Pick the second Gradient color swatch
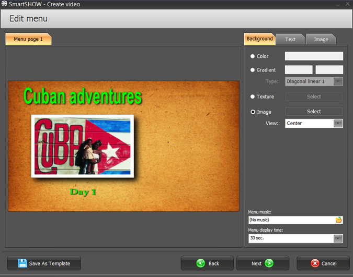The image size is (353, 277). [x=329, y=70]
